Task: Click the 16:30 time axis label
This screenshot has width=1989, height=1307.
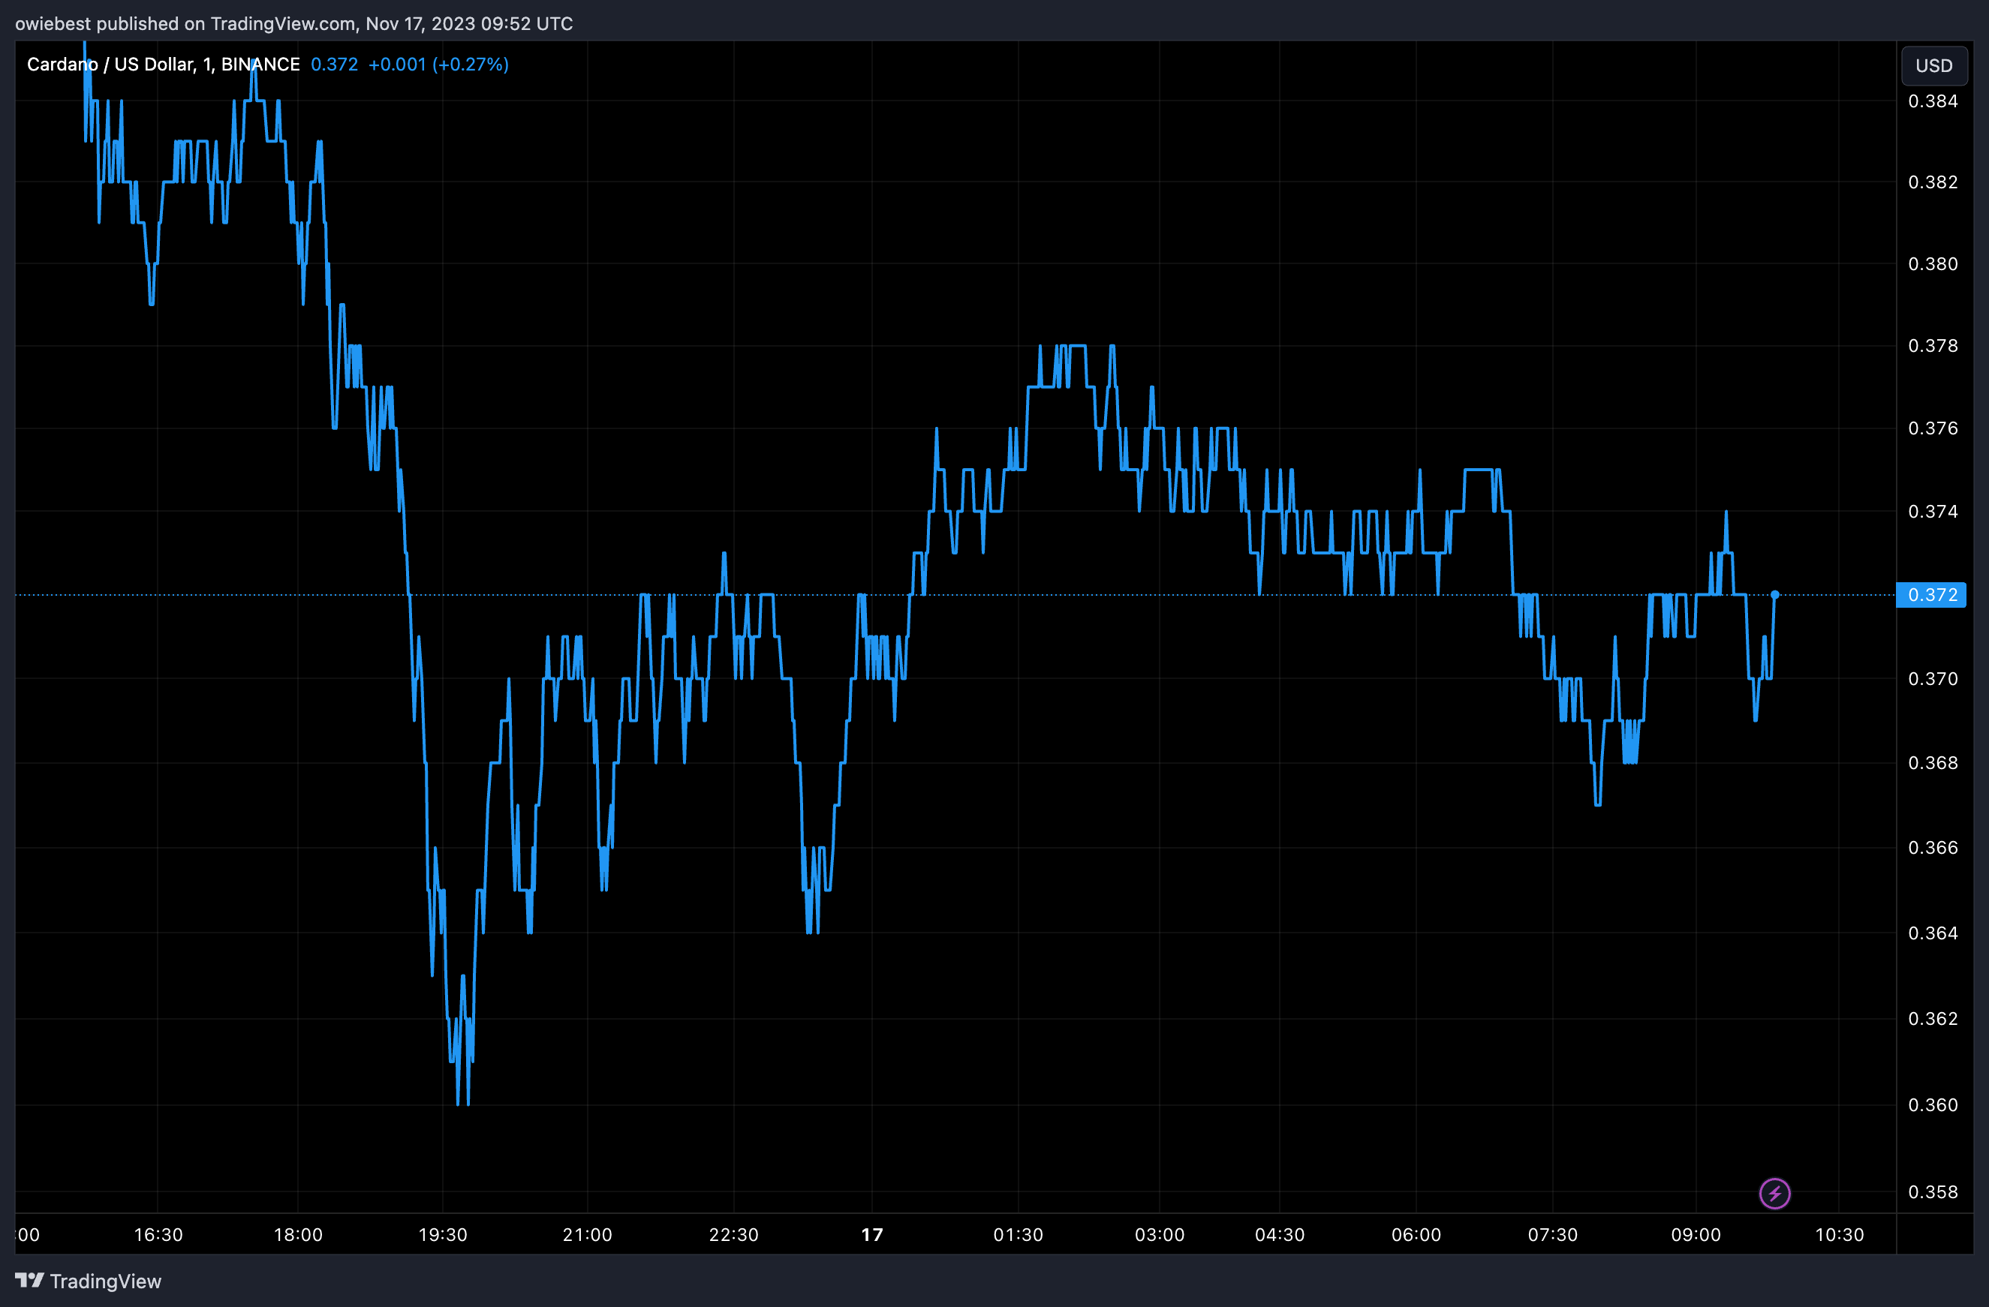Action: 158,1234
